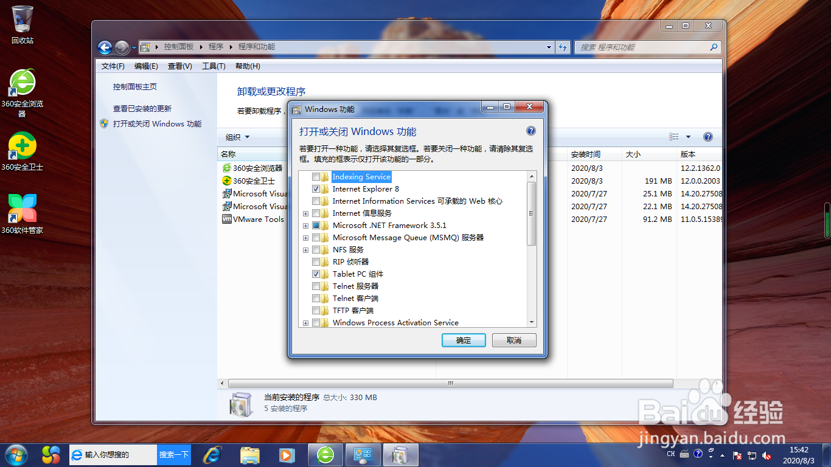The height and width of the screenshot is (467, 831).
Task: Click the features list vertical scrollbar thumb
Action: click(531, 213)
